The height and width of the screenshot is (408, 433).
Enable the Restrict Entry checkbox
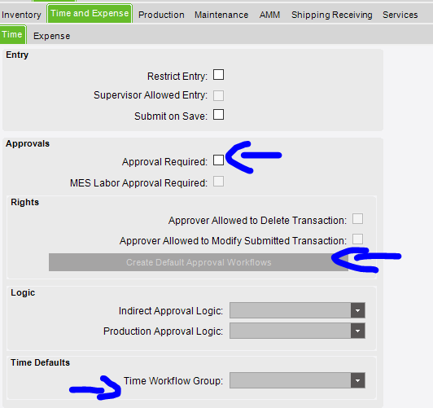218,75
